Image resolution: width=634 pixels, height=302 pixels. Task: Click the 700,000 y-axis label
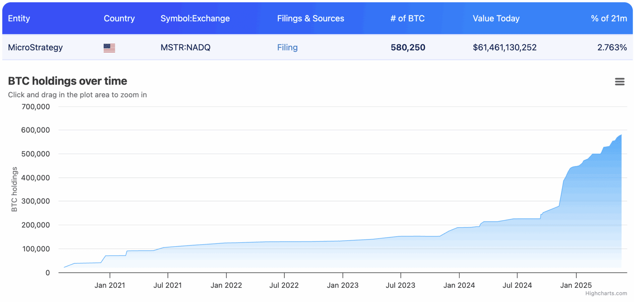coord(36,107)
